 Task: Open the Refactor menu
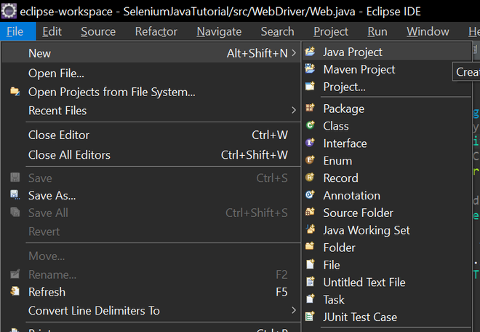[156, 31]
